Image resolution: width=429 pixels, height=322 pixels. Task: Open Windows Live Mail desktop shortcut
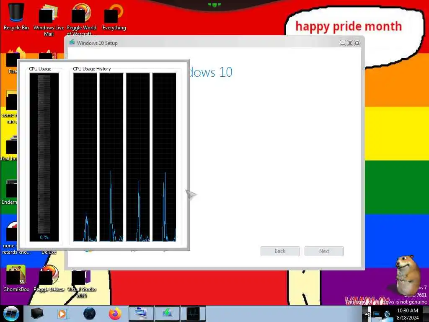49,20
